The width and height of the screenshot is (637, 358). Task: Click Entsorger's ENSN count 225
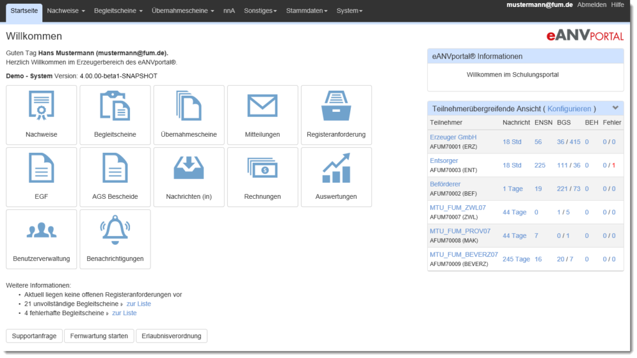[x=540, y=165]
